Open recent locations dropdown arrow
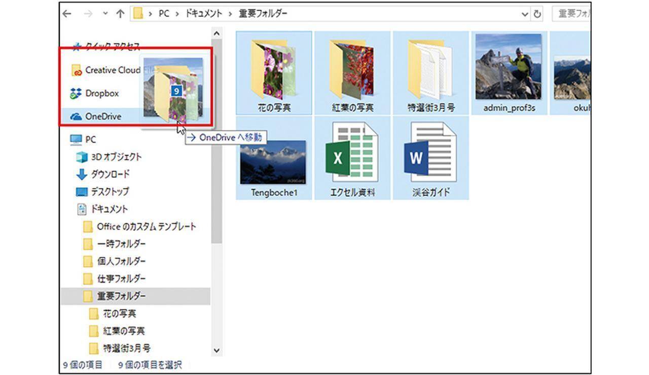The image size is (649, 375). click(x=105, y=14)
